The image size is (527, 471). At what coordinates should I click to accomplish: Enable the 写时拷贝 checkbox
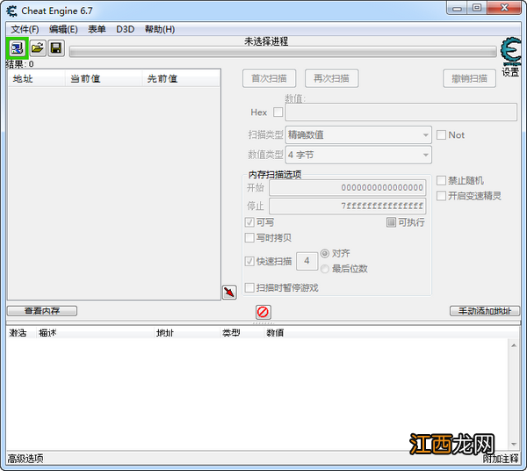pyautogui.click(x=249, y=237)
